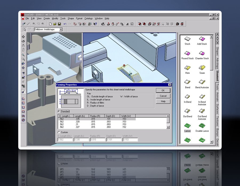Click the Depth (D) column header

(x=112, y=116)
